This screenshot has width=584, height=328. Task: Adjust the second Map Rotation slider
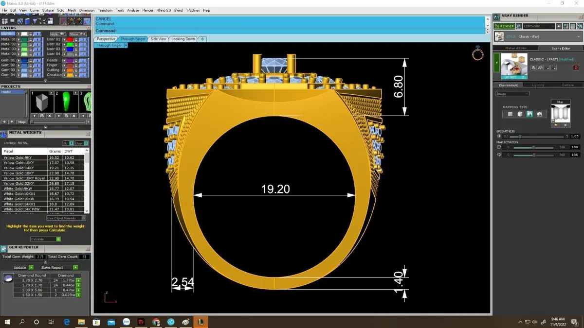(533, 155)
